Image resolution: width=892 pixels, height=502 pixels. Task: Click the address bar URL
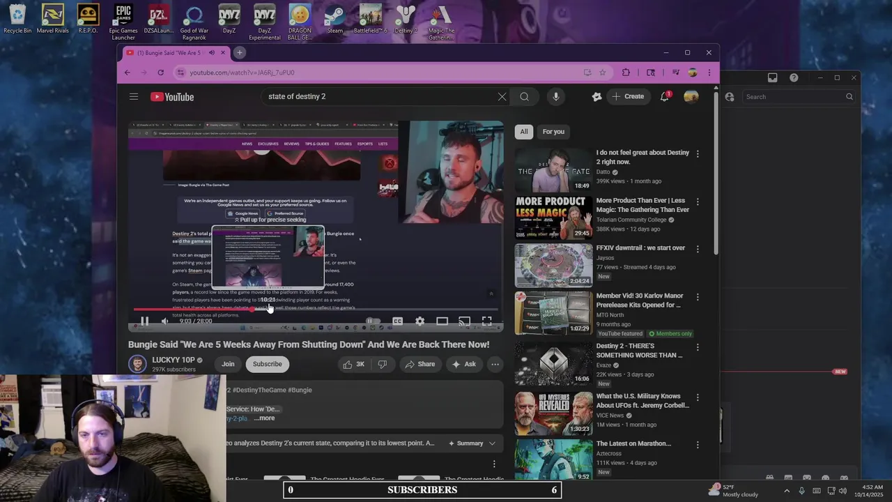pos(243,73)
